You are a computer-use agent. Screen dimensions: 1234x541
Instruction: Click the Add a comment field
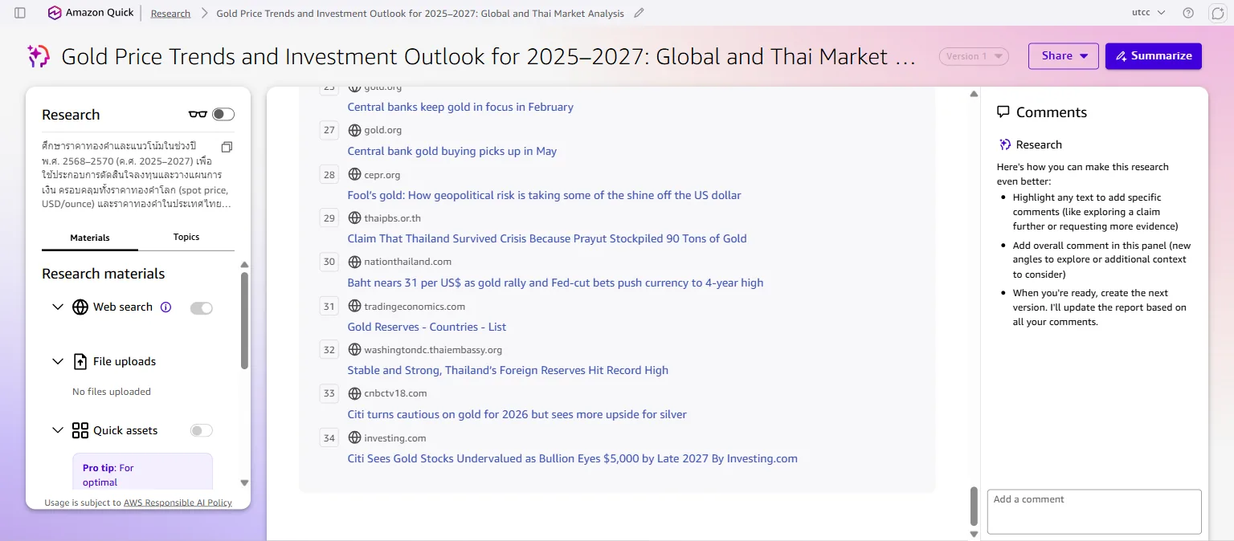coord(1094,512)
